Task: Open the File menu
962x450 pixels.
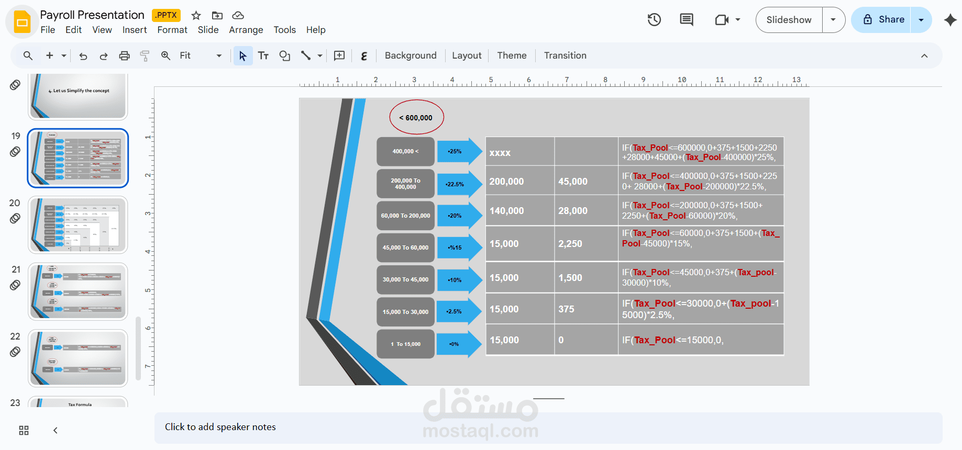Action: click(48, 30)
